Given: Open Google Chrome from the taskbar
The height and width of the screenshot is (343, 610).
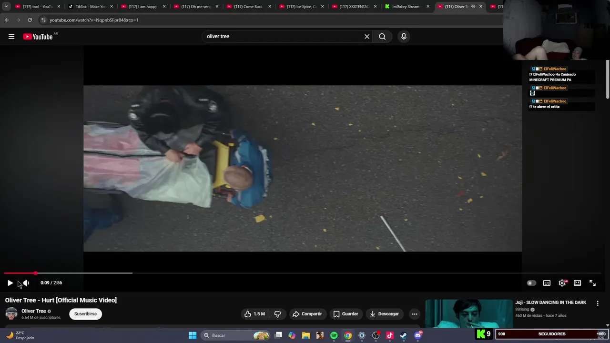Looking at the screenshot, I should 348,335.
